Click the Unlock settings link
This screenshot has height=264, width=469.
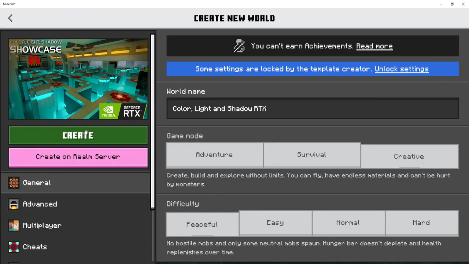pyautogui.click(x=402, y=69)
